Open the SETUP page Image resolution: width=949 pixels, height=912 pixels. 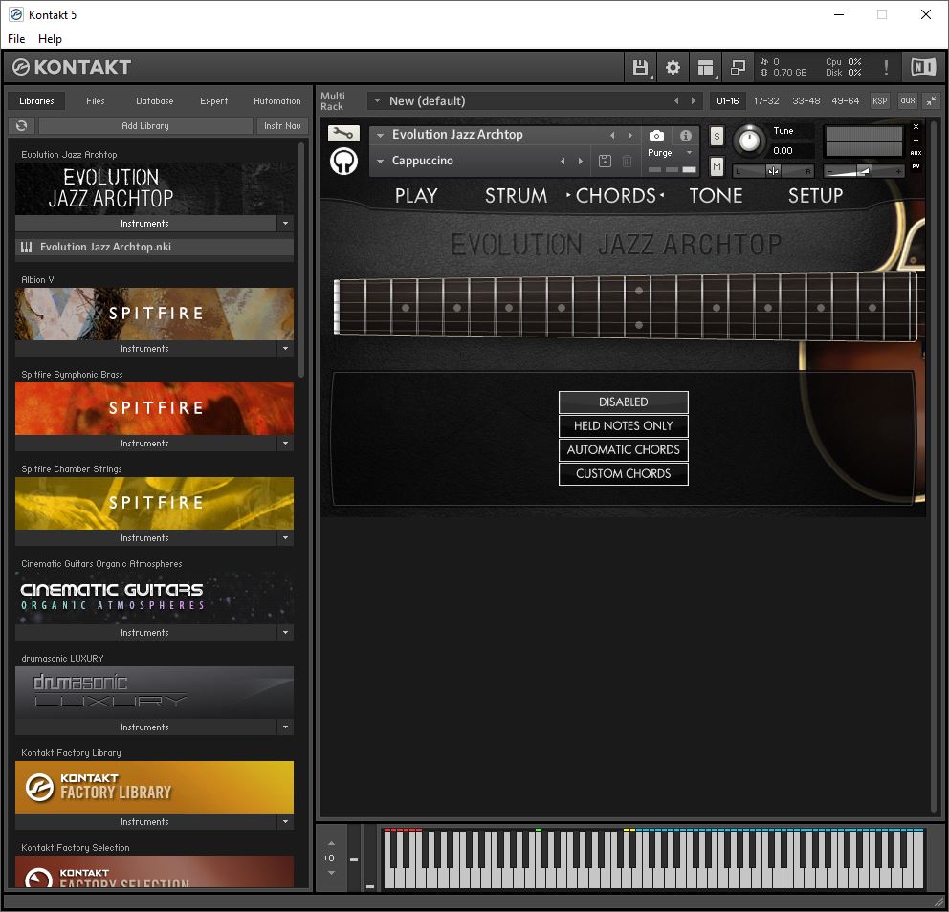815,195
